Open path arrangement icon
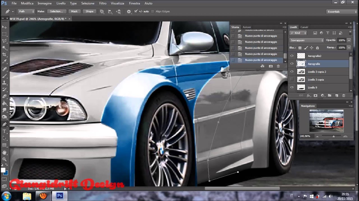The height and width of the screenshot is (201, 359). click(118, 11)
